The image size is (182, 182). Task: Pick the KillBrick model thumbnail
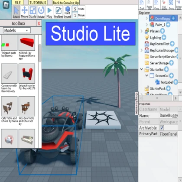pos(27,43)
